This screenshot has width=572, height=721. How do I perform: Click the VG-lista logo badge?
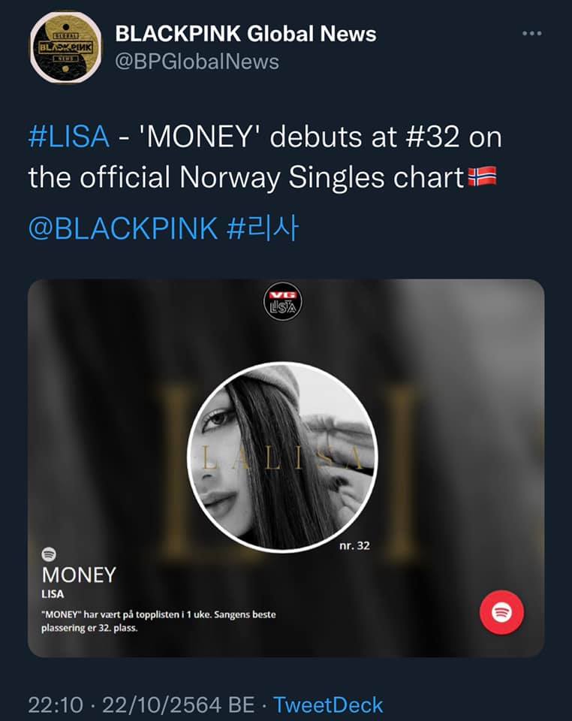click(282, 301)
